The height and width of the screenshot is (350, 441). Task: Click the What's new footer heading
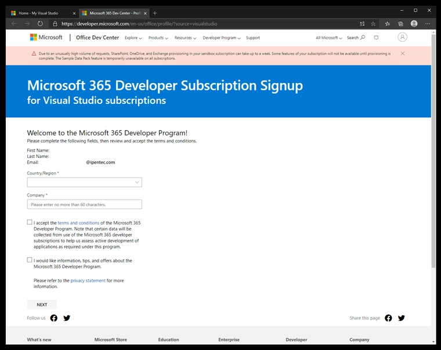(39, 340)
